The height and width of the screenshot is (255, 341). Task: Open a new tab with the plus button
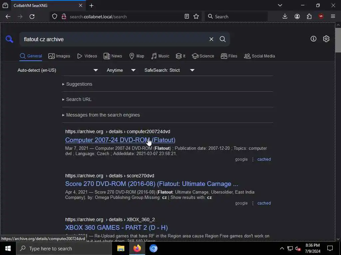[91, 5]
